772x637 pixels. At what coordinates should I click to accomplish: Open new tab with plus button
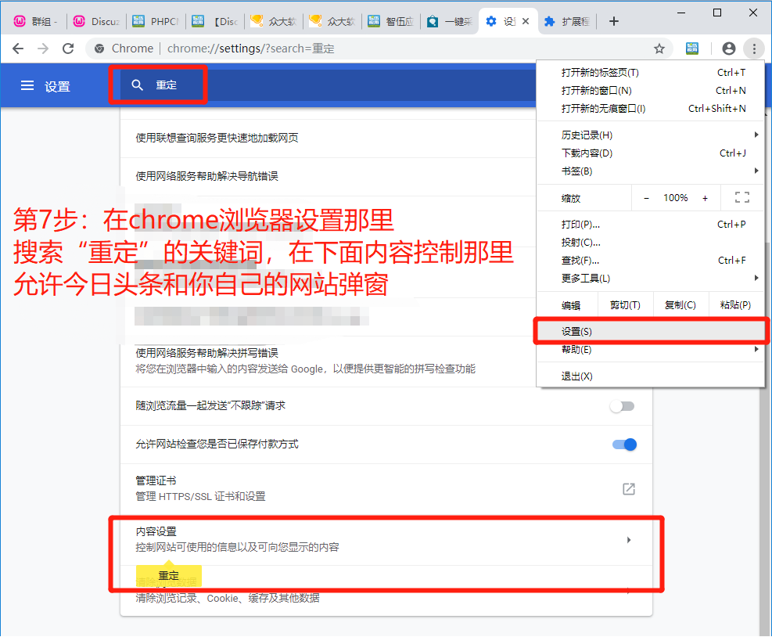(613, 21)
